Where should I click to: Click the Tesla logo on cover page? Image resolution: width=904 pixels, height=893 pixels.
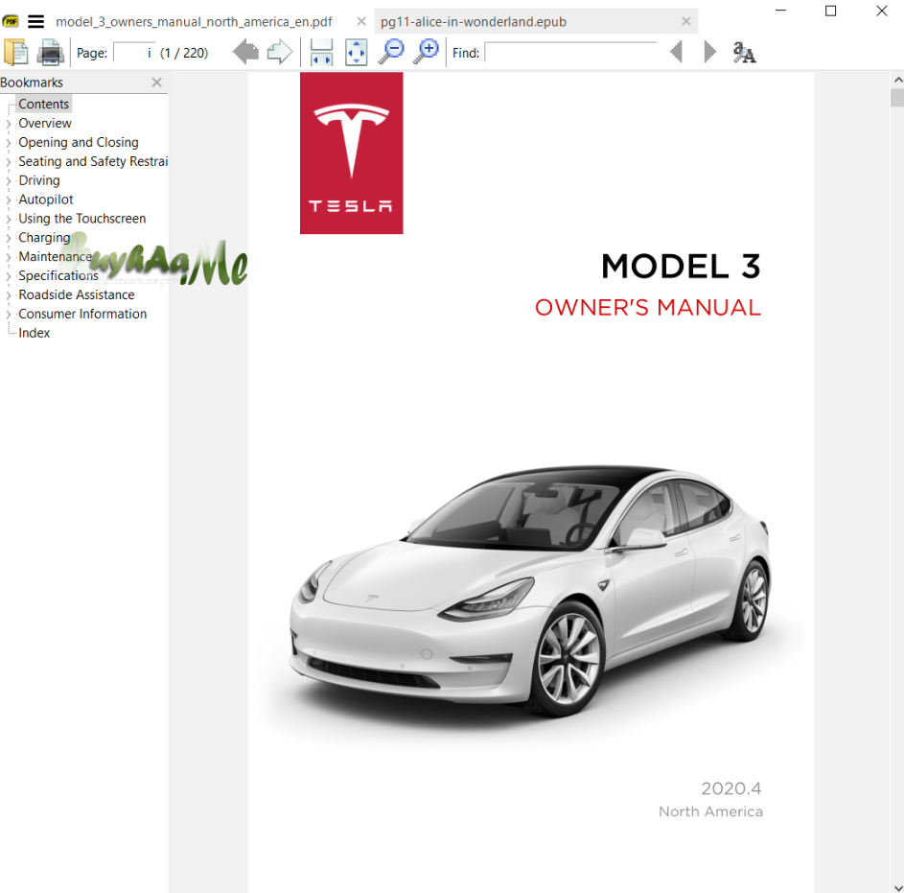point(351,153)
